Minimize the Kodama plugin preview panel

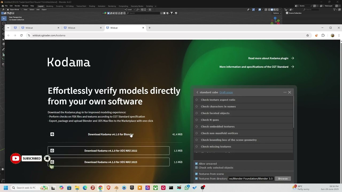(285, 92)
